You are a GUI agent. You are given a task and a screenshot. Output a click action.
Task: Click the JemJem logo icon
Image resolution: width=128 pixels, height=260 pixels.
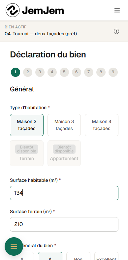click(13, 10)
